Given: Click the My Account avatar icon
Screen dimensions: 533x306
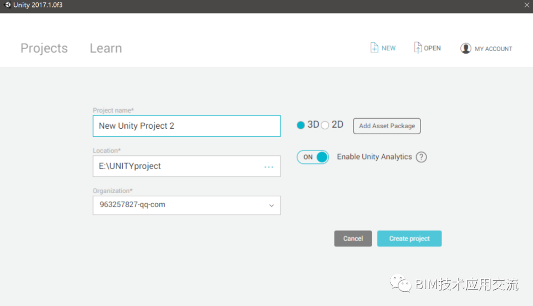Looking at the screenshot, I should tap(466, 48).
